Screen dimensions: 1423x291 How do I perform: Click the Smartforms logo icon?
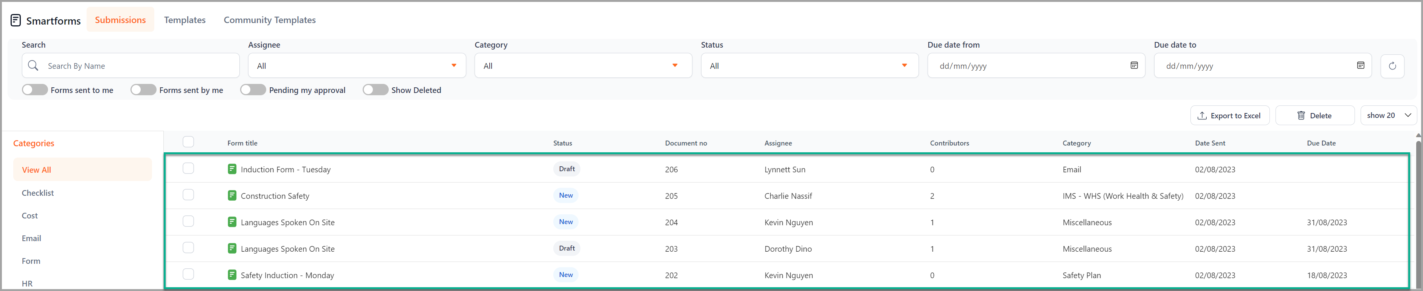[x=16, y=20]
